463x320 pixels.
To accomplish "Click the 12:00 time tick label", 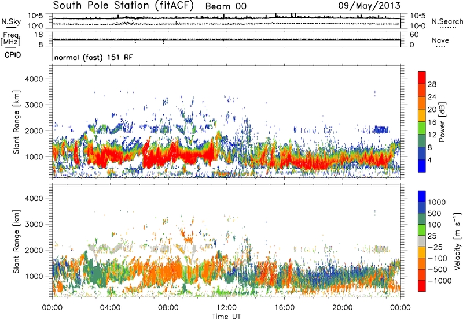I will click(226, 308).
